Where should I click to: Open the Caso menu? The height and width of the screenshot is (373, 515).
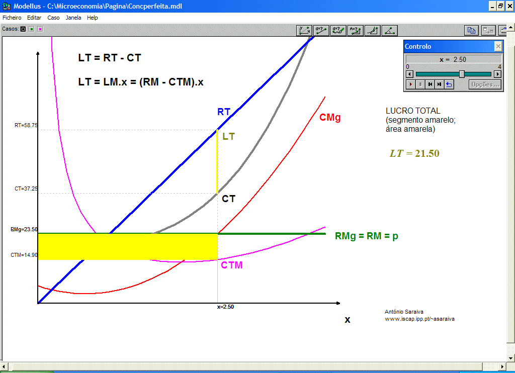53,18
